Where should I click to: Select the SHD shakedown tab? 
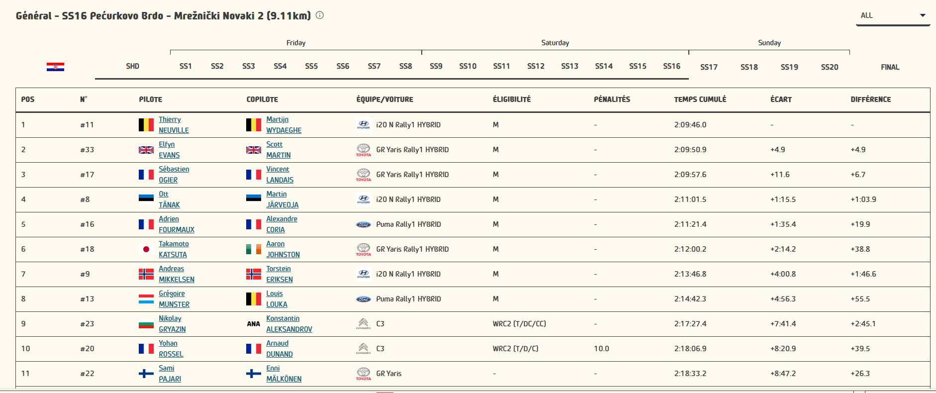coord(132,66)
